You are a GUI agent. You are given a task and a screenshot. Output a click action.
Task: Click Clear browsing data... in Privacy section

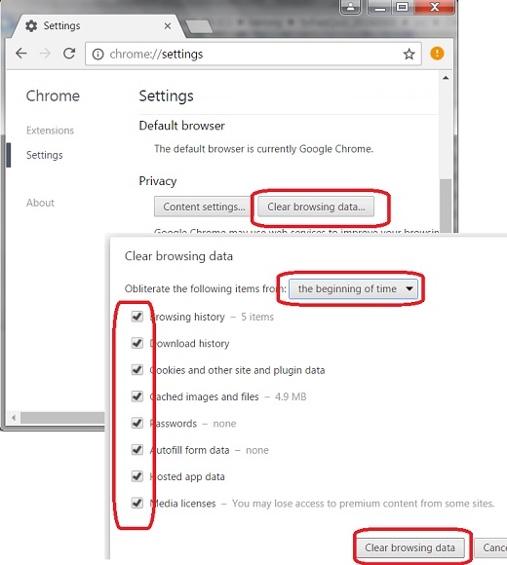coord(316,207)
